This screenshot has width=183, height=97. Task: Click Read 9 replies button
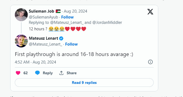[x=84, y=83]
